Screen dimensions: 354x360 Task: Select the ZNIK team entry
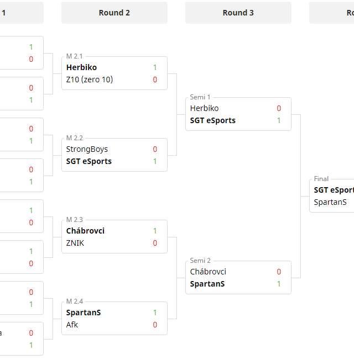[x=75, y=243]
